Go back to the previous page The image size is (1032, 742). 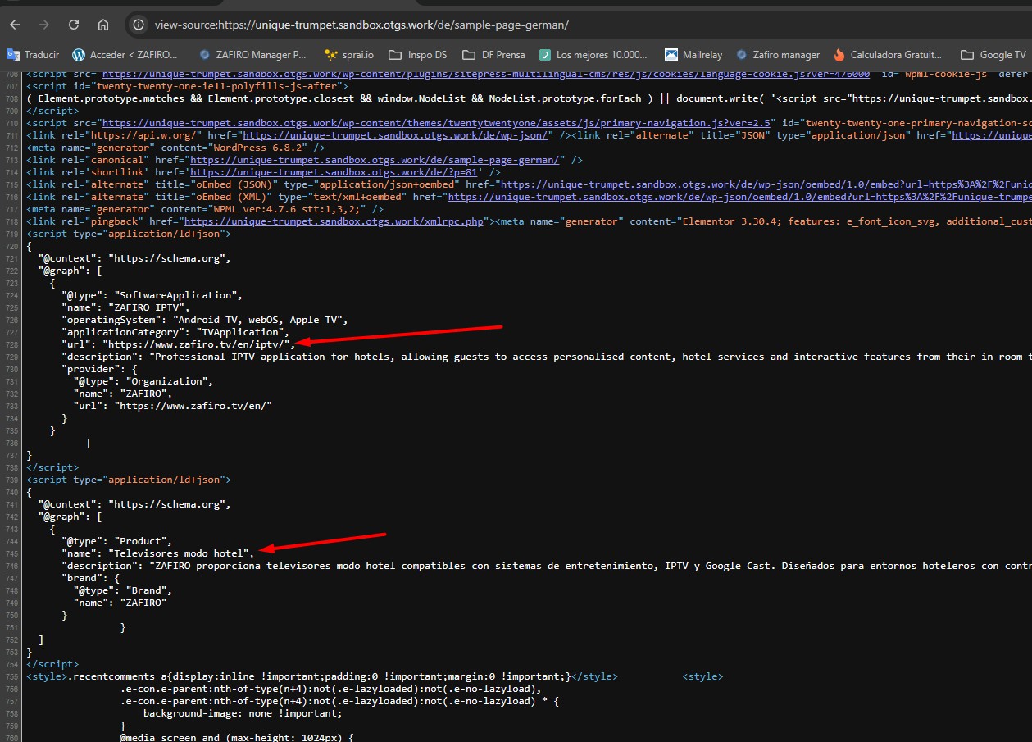pyautogui.click(x=15, y=25)
